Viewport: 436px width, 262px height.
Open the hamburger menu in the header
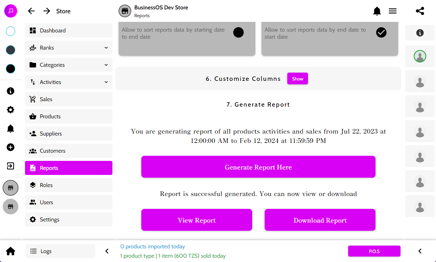[393, 11]
